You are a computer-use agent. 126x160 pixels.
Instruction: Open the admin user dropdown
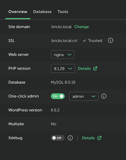(84, 96)
